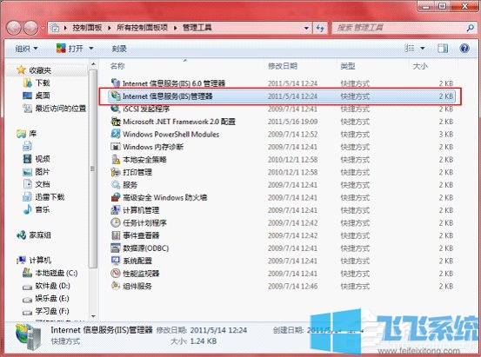The image size is (481, 357).
Task: Open the 图片 library
Action: (x=43, y=172)
